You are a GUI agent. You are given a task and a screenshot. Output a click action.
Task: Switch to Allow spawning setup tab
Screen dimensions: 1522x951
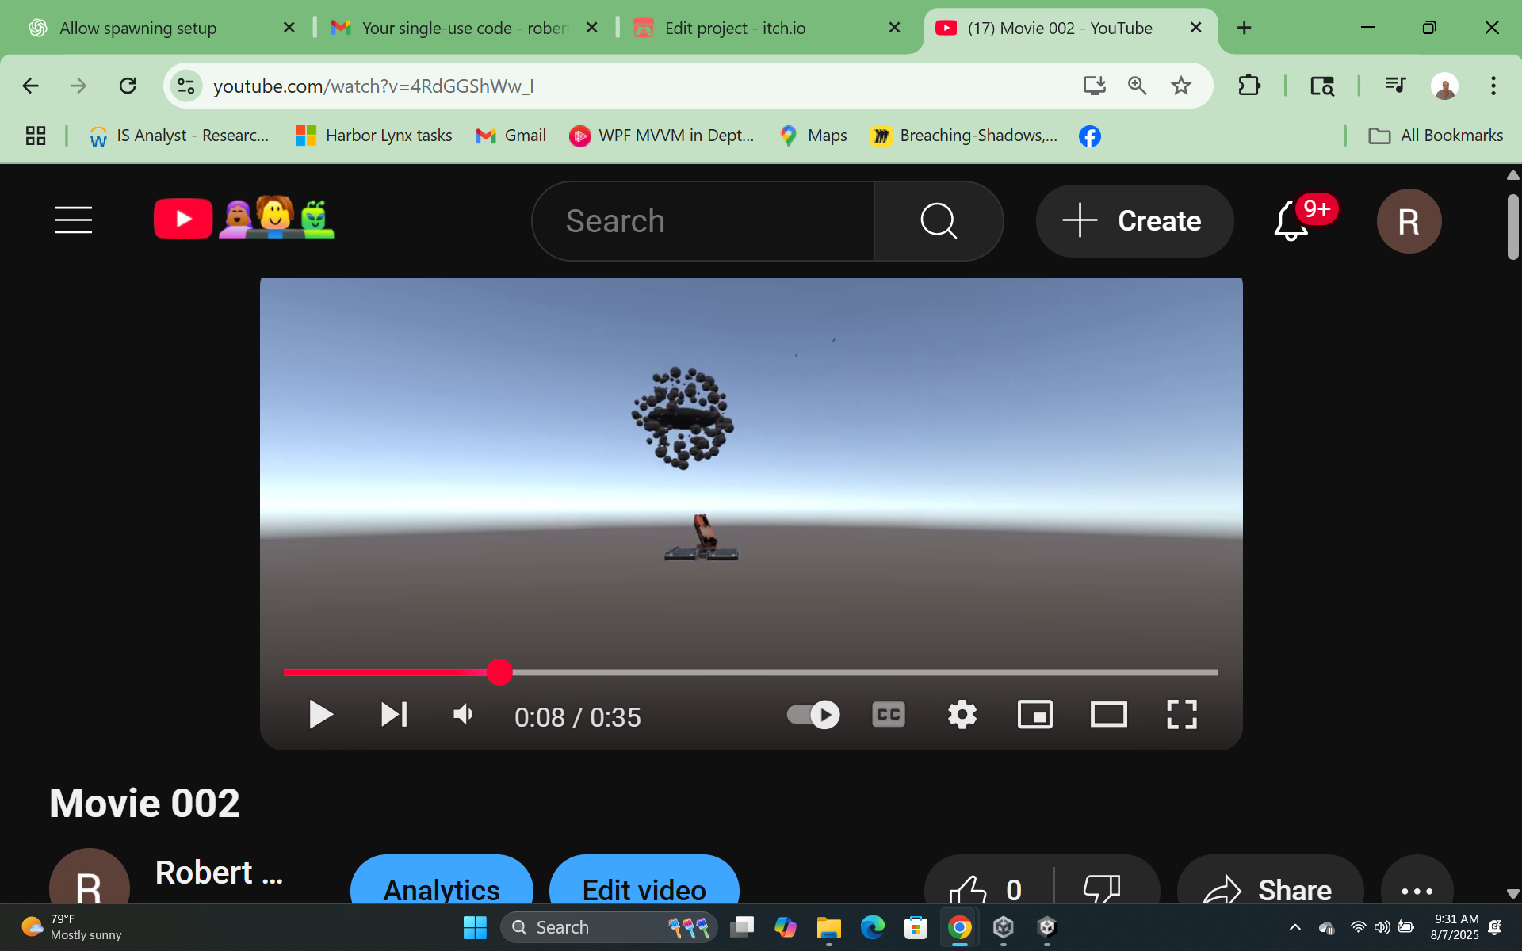pyautogui.click(x=138, y=29)
